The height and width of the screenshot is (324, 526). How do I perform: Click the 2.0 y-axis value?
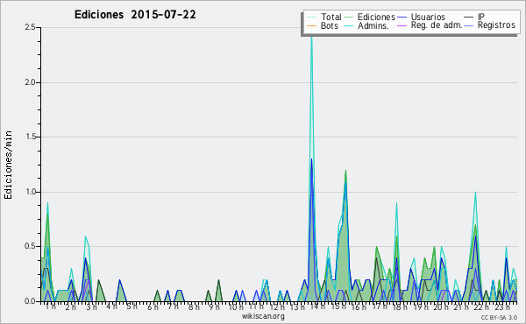coord(30,82)
